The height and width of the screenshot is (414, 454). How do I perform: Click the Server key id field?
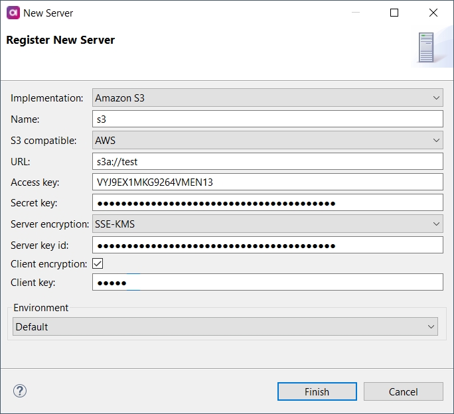(x=267, y=245)
